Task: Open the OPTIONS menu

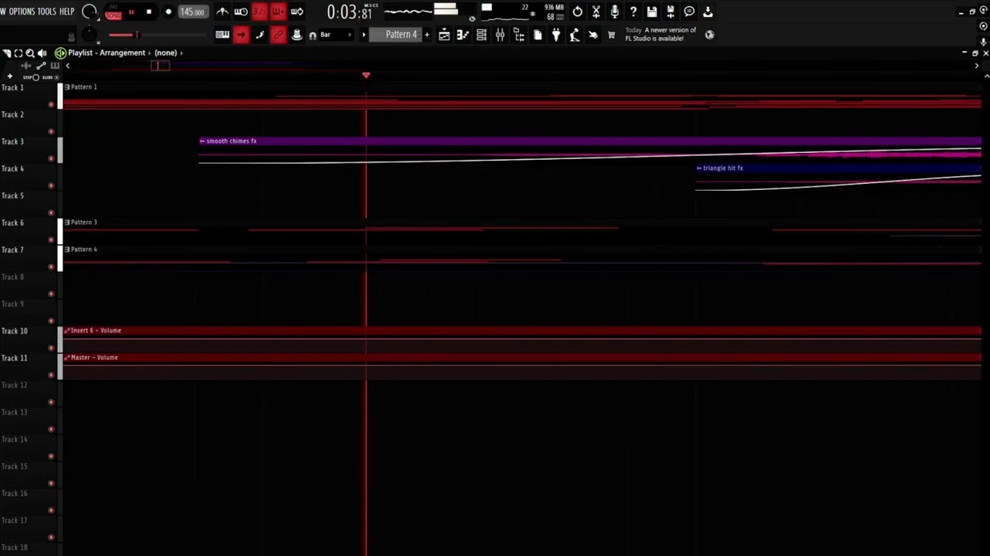Action: pyautogui.click(x=22, y=12)
